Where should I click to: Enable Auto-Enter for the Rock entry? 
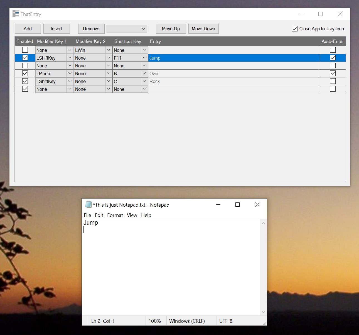[333, 81]
